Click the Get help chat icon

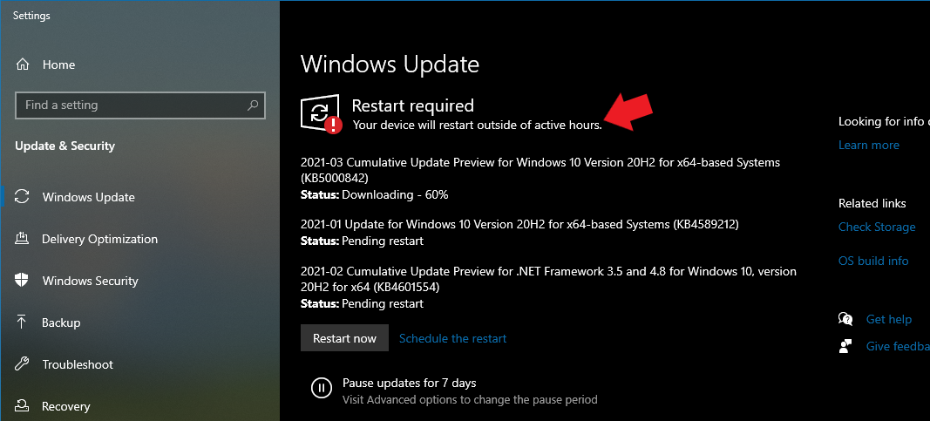(845, 319)
